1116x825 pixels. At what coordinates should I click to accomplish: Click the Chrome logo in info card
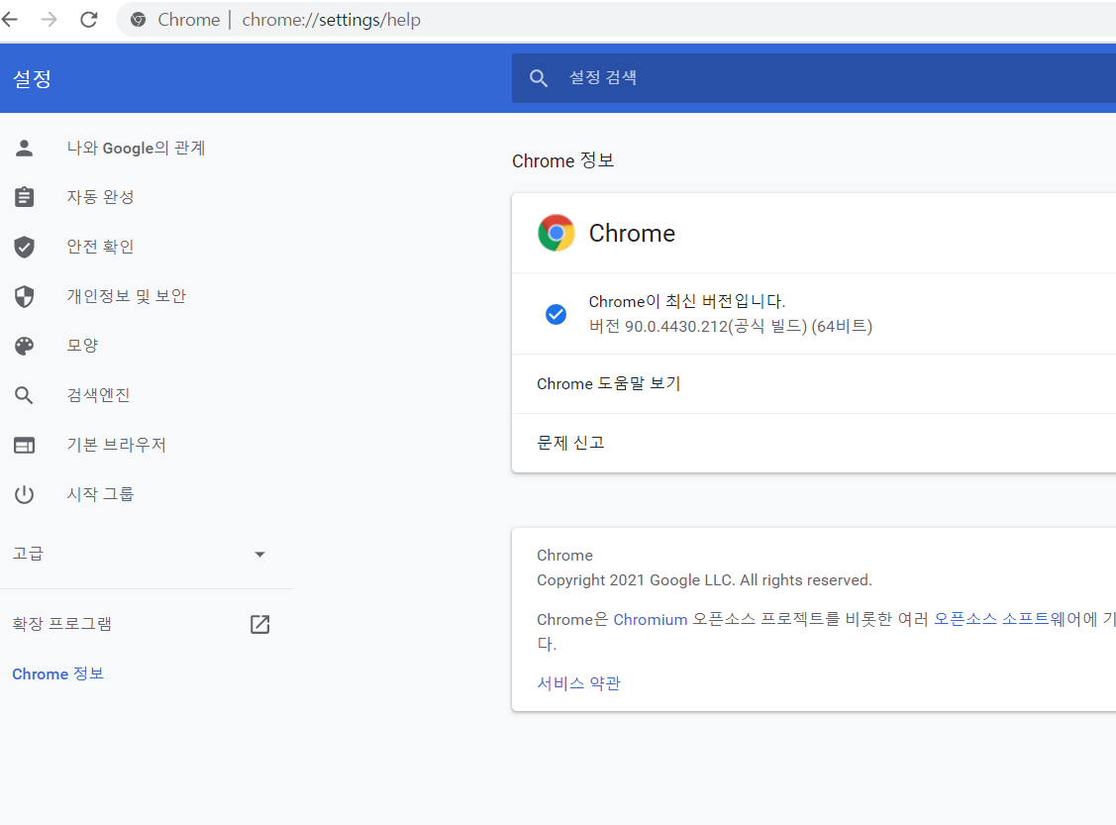pos(557,233)
